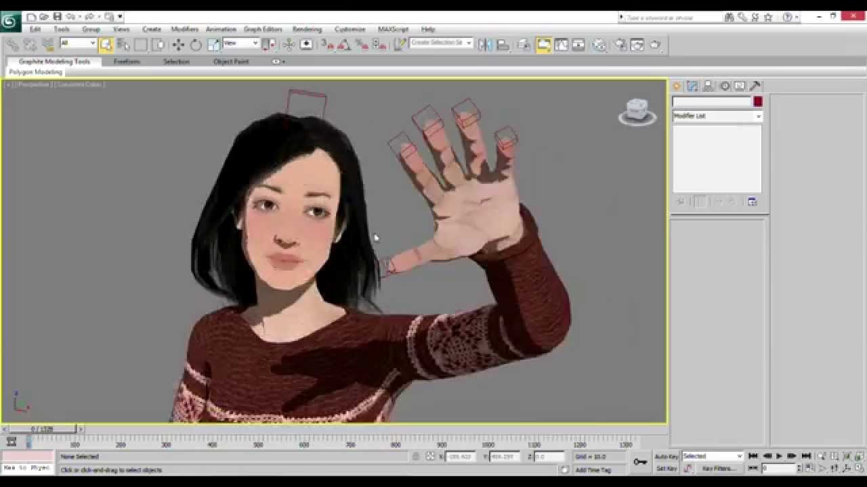Click the Key Filters button
The width and height of the screenshot is (867, 487).
tap(719, 468)
